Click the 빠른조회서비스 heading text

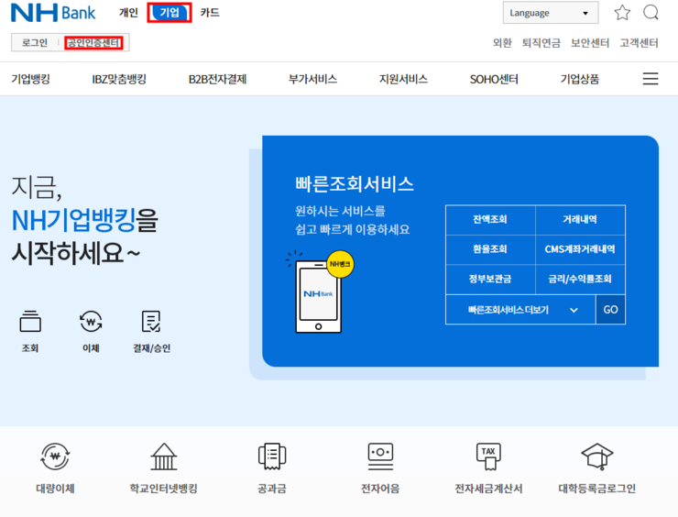(355, 184)
